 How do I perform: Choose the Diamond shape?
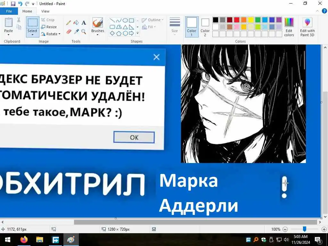(112, 33)
